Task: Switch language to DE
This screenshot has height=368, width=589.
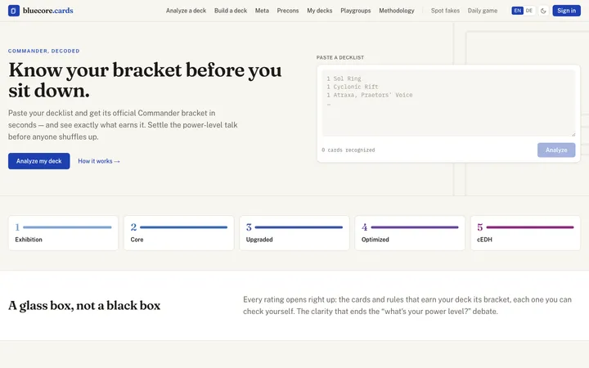Action: [529, 11]
